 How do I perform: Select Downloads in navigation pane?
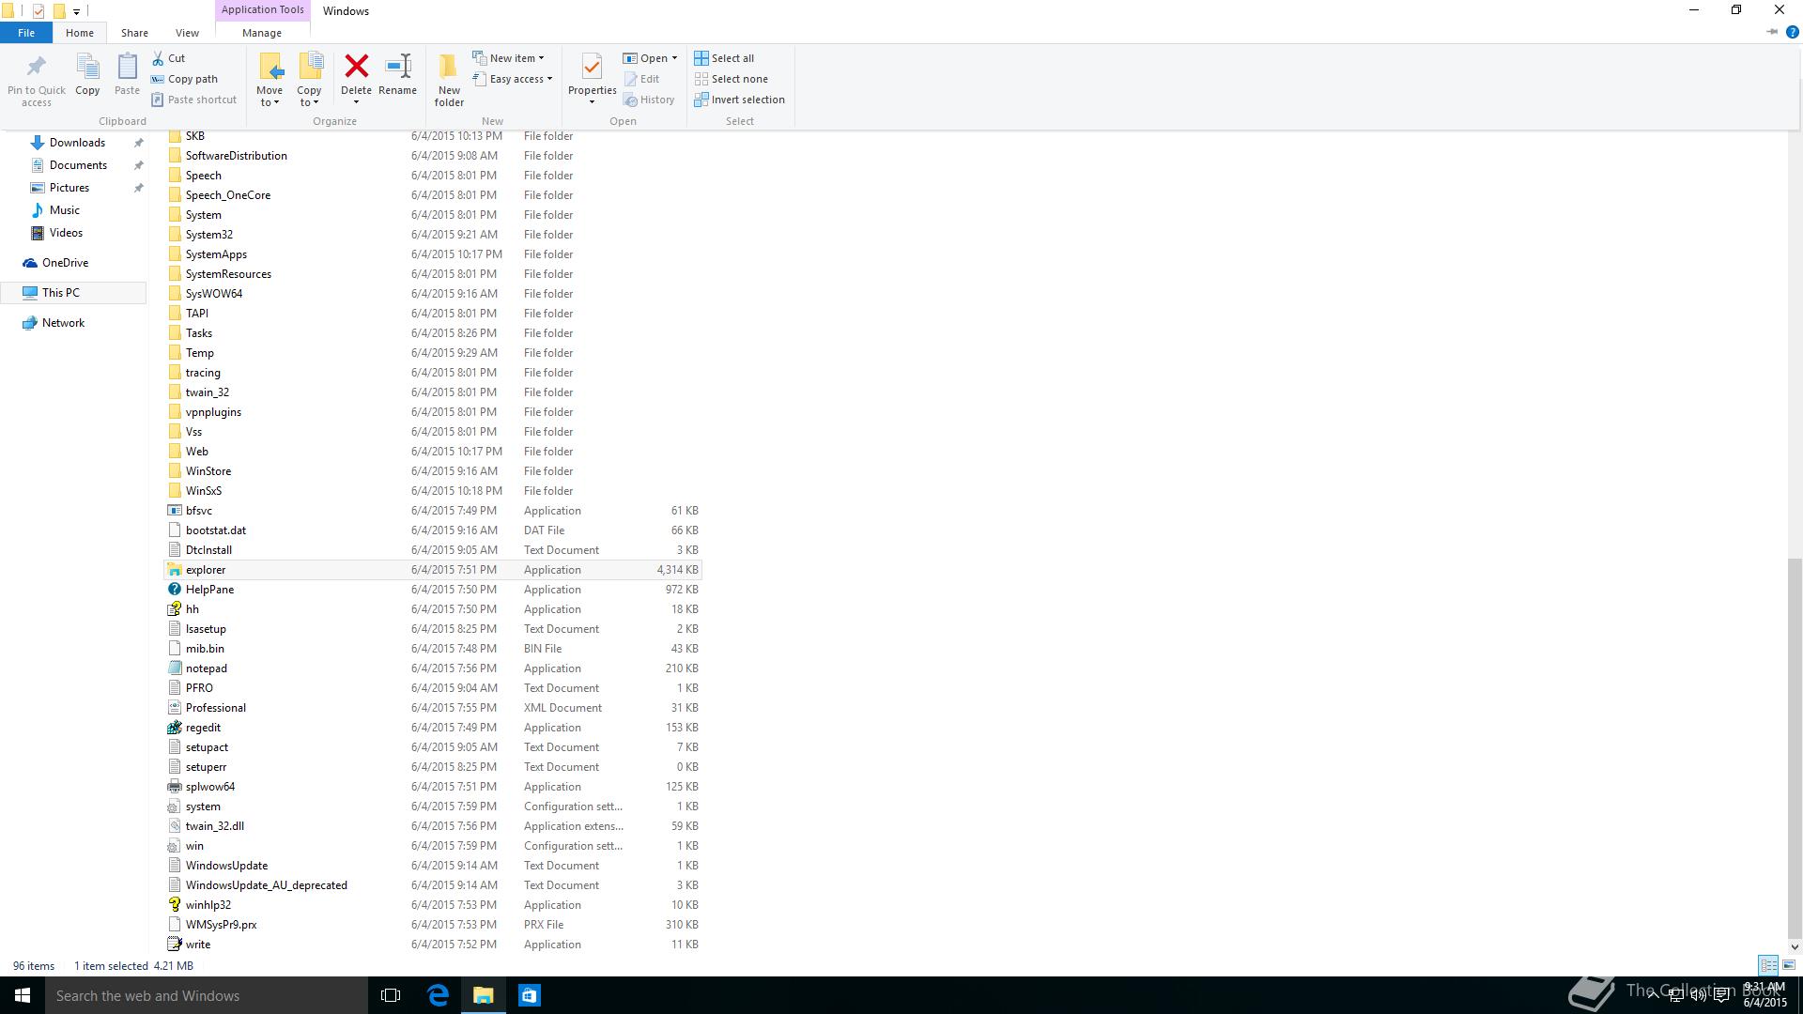coord(77,143)
